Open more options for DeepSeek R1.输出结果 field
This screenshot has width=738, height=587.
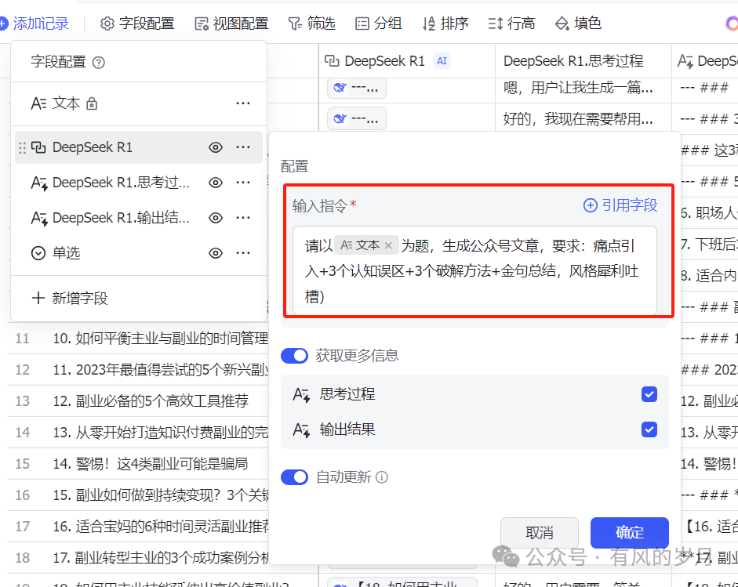(x=243, y=218)
